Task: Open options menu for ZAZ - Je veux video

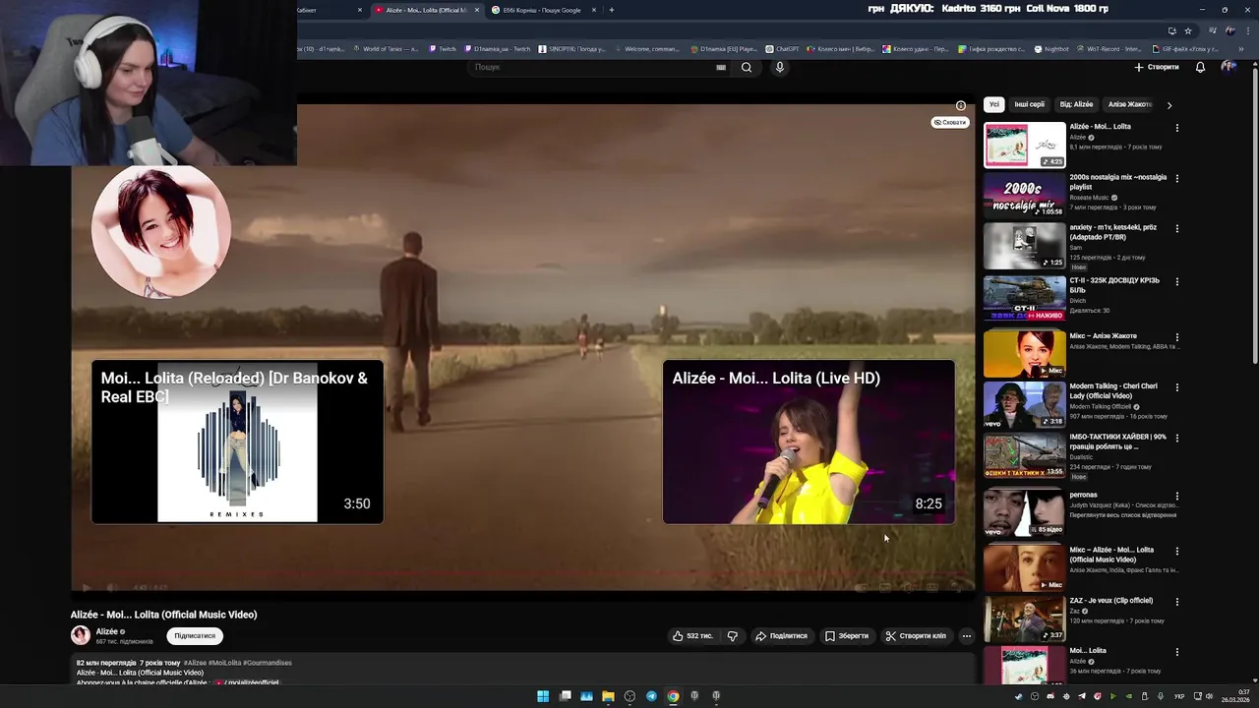Action: 1176,601
